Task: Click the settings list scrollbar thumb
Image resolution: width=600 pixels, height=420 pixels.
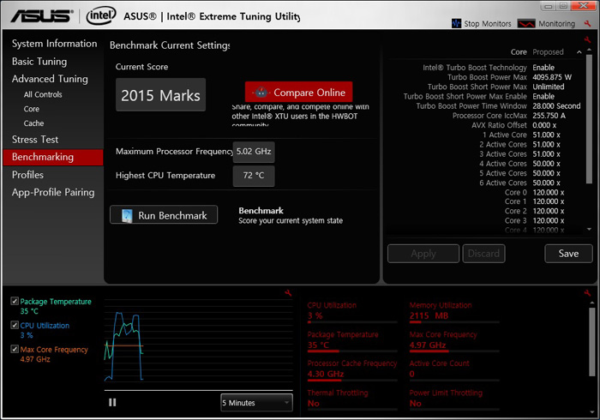Action: (x=590, y=118)
